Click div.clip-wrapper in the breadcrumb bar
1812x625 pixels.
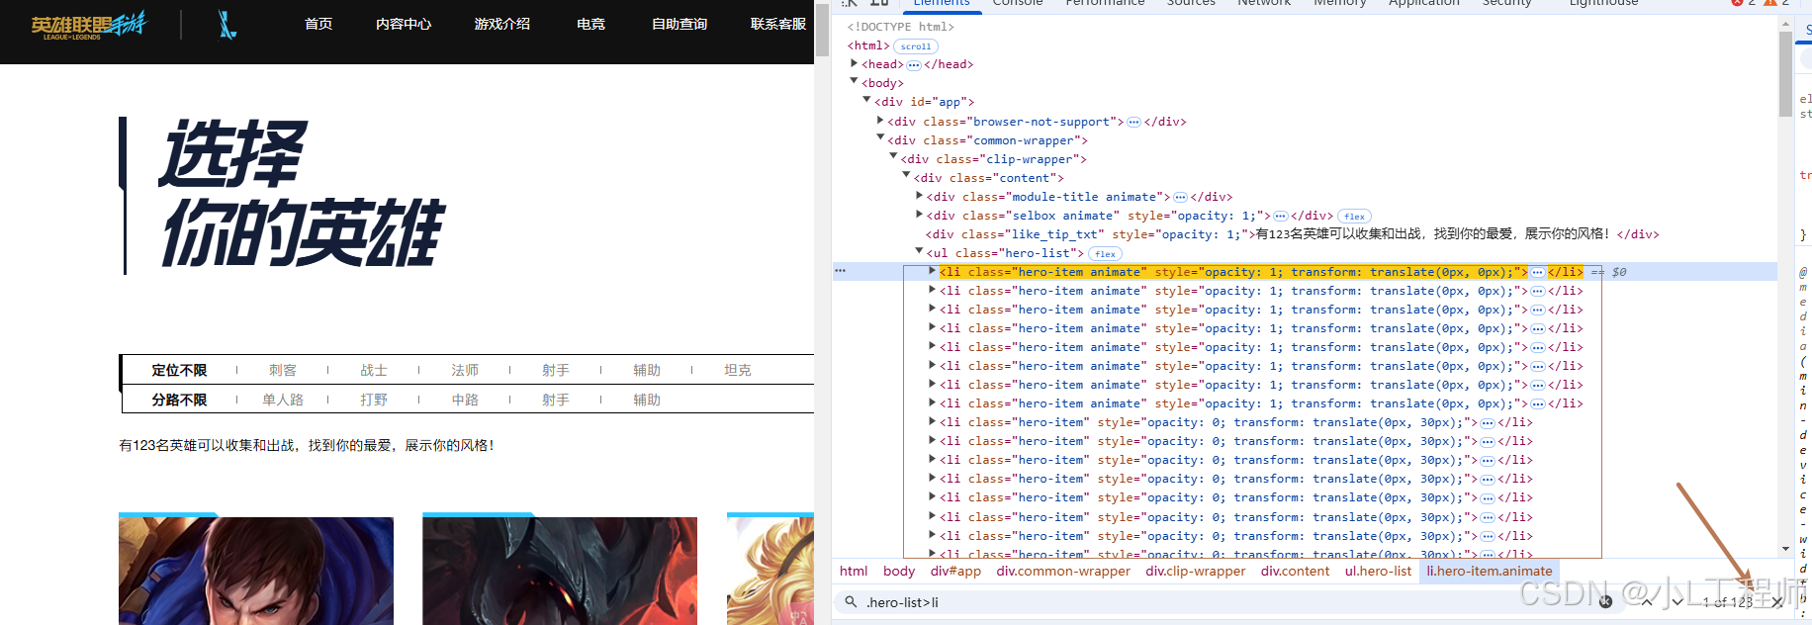(x=1196, y=571)
